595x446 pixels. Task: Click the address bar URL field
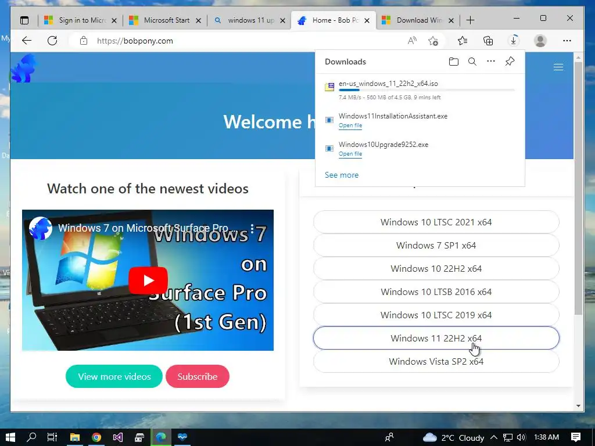tap(243, 41)
